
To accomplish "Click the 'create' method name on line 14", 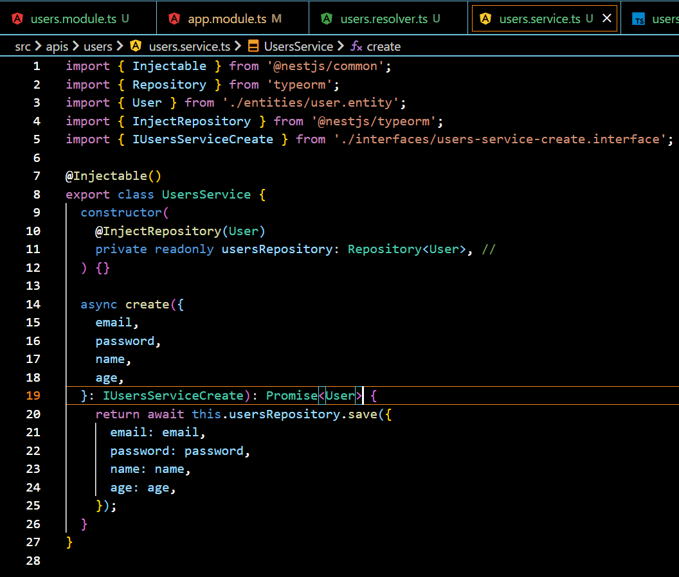I will click(147, 305).
